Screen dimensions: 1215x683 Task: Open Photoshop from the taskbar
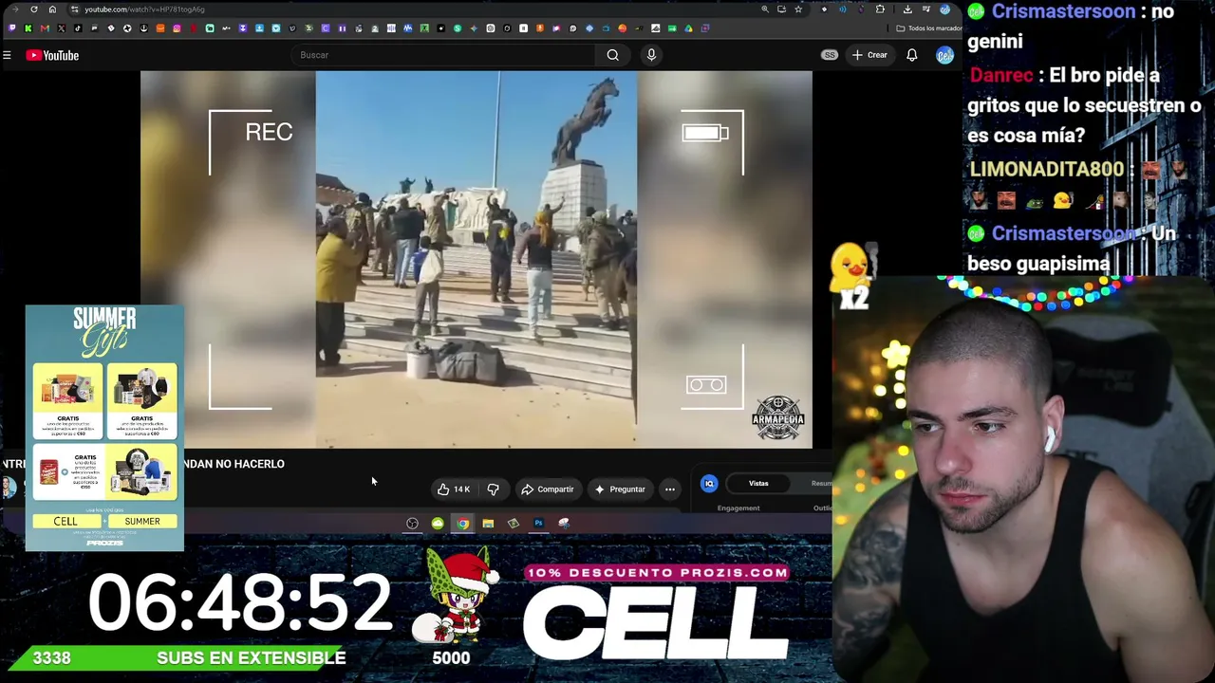click(x=538, y=523)
